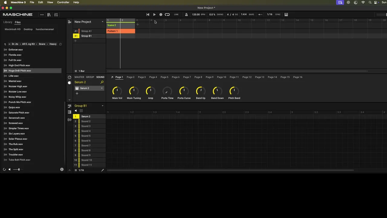This screenshot has width=387, height=218.
Task: Select Pattern 1 block in arranger
Action: point(121,31)
